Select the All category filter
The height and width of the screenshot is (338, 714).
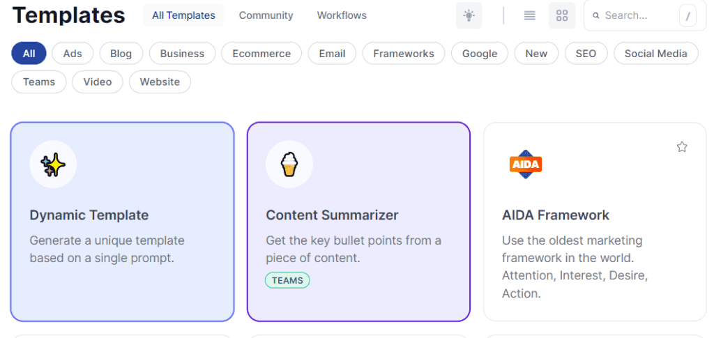[29, 54]
